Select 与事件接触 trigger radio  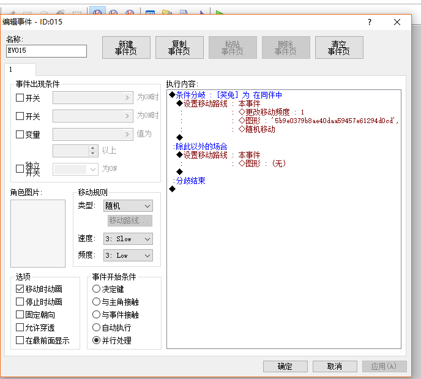(96, 315)
